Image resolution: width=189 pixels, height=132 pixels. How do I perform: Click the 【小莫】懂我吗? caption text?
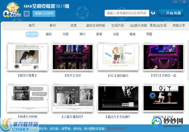click(72, 117)
